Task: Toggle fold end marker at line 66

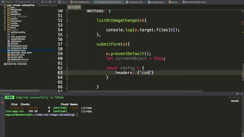Action: (67, 88)
